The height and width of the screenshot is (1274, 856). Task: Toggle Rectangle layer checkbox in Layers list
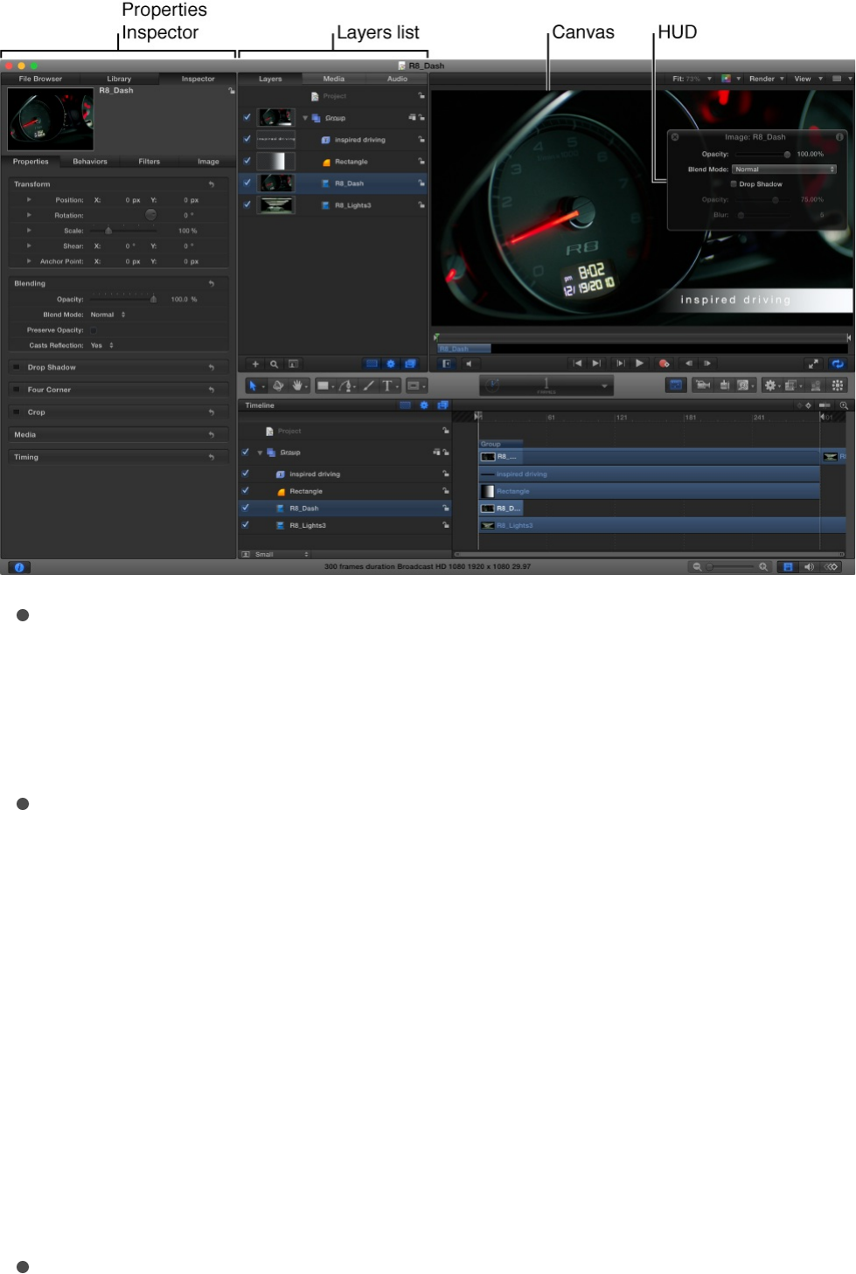click(247, 161)
